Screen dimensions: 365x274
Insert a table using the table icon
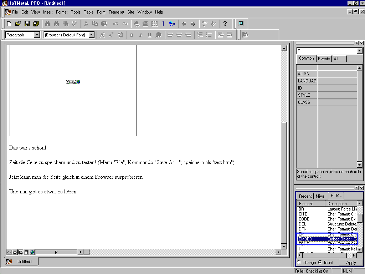(154, 24)
